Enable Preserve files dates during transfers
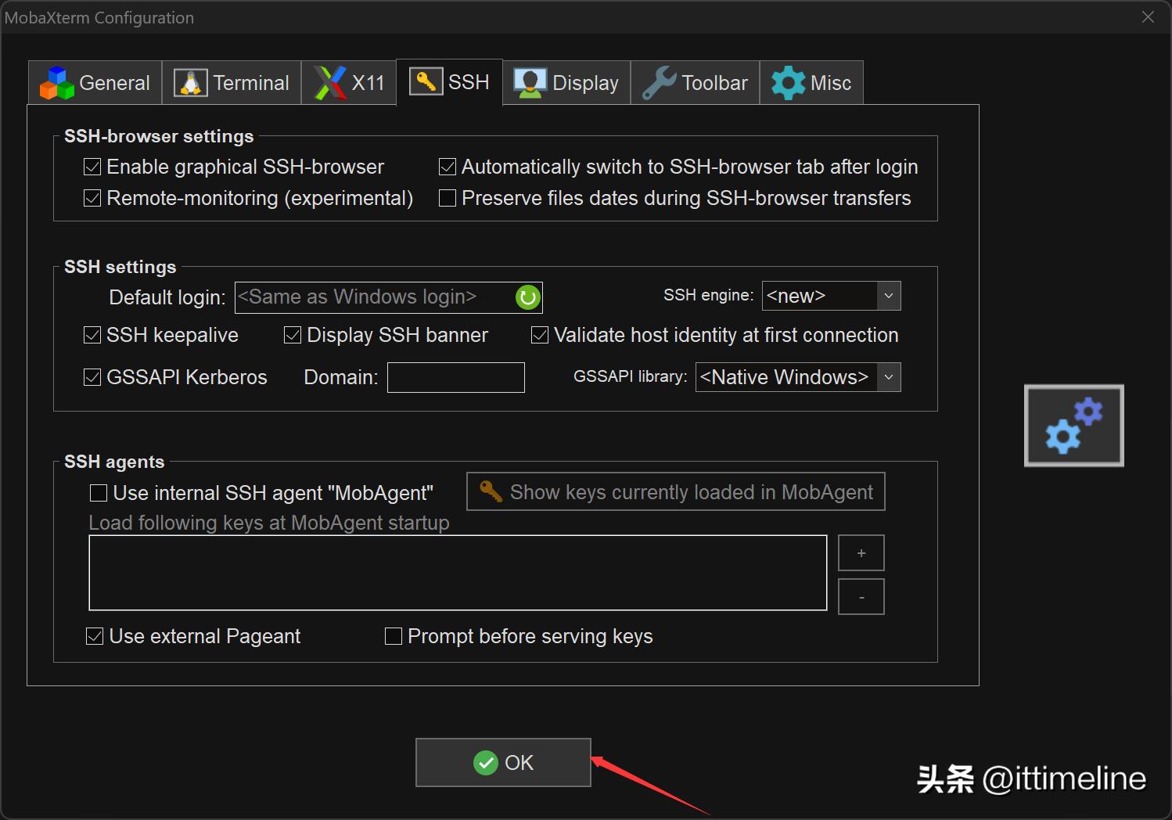Screen dimensions: 1172x820 click(448, 198)
